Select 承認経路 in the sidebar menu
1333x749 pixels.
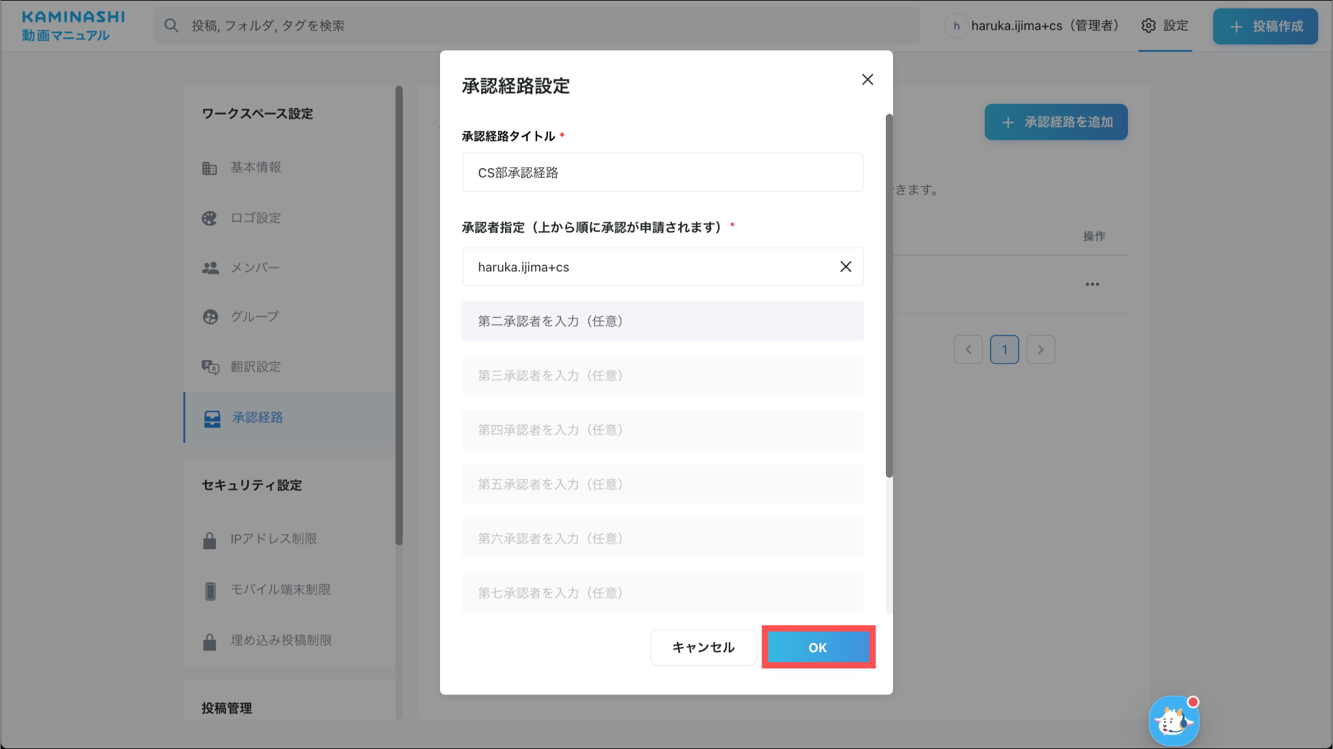tap(257, 418)
